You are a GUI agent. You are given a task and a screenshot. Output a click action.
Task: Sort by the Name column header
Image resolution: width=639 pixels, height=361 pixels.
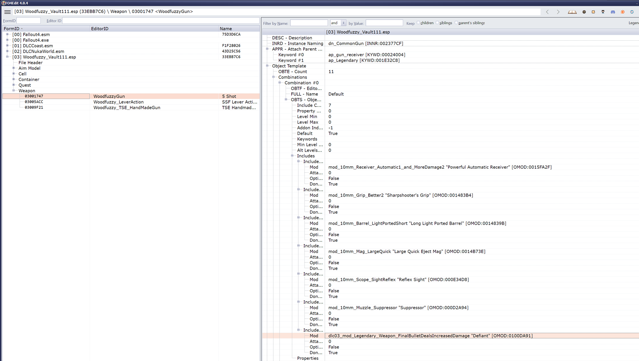click(239, 29)
